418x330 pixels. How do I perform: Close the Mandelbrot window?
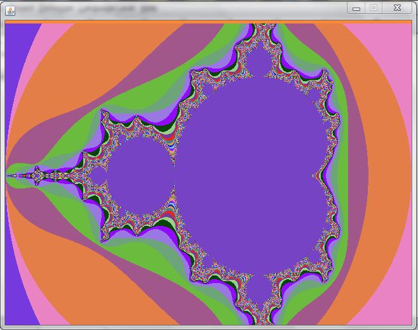click(397, 8)
